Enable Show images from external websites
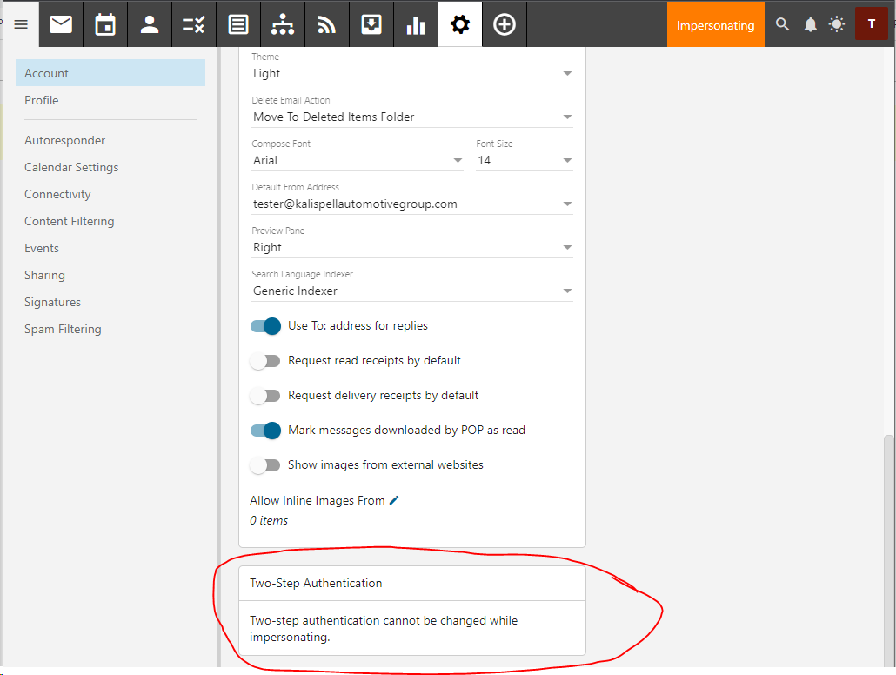This screenshot has height=675, width=896. [265, 465]
